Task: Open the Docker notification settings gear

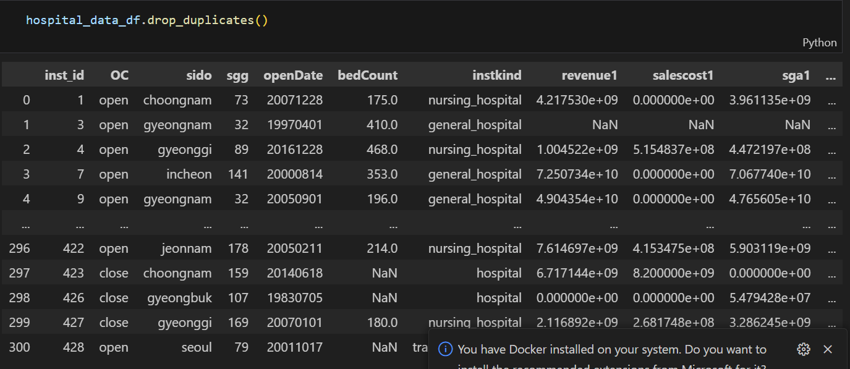Action: [x=803, y=349]
